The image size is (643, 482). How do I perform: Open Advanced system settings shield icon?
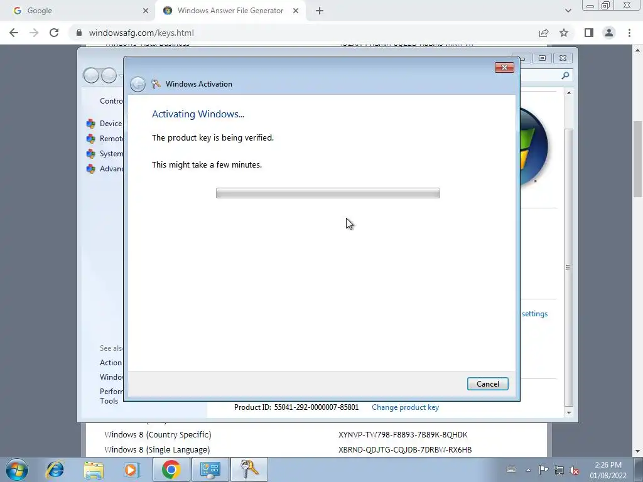[90, 169]
